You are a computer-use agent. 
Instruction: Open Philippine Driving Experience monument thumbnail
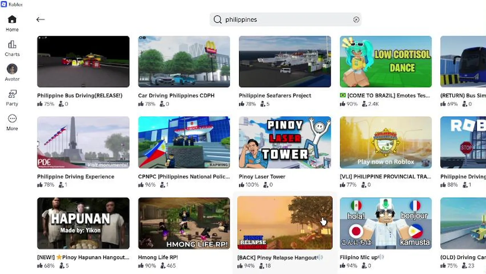(x=83, y=142)
